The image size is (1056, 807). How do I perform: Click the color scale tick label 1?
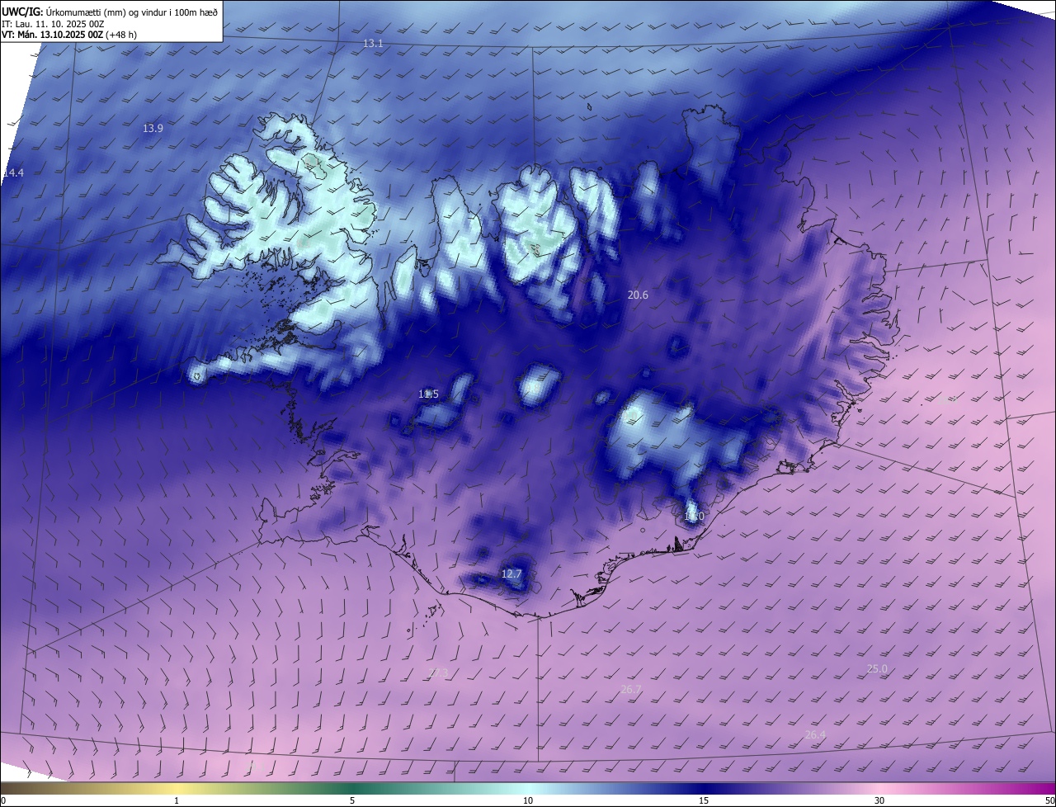(177, 800)
